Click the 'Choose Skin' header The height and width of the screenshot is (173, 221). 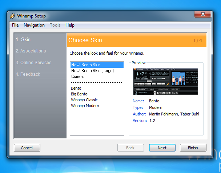point(85,40)
